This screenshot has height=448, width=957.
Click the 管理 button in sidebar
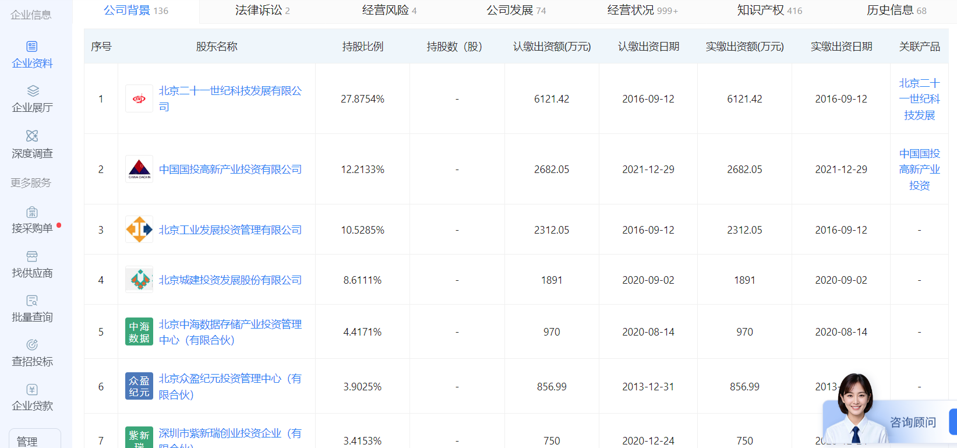pos(35,439)
